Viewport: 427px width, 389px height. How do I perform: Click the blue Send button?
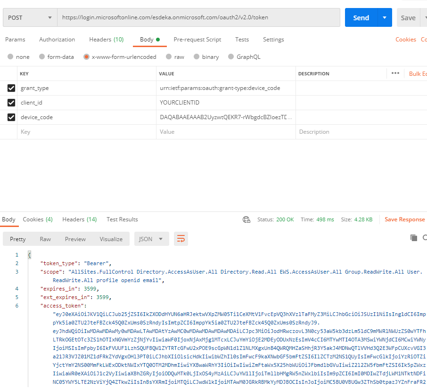coord(361,18)
